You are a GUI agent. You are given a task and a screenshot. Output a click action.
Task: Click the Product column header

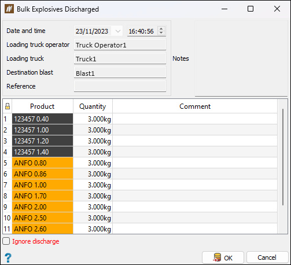click(x=42, y=106)
